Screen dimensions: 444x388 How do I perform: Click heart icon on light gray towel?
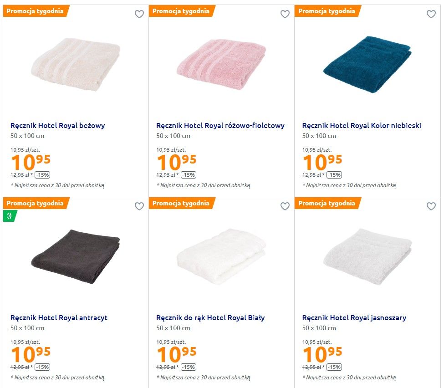[x=431, y=206]
